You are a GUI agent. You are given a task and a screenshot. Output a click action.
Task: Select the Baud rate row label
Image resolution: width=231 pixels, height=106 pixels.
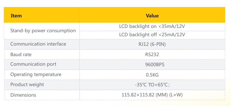[x=21, y=55]
